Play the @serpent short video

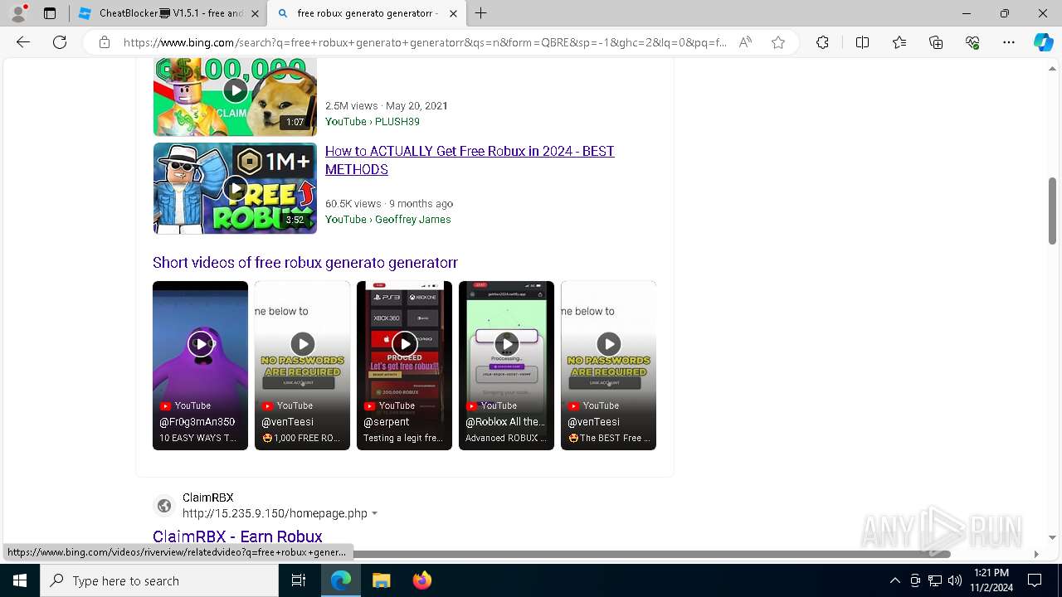(x=404, y=366)
